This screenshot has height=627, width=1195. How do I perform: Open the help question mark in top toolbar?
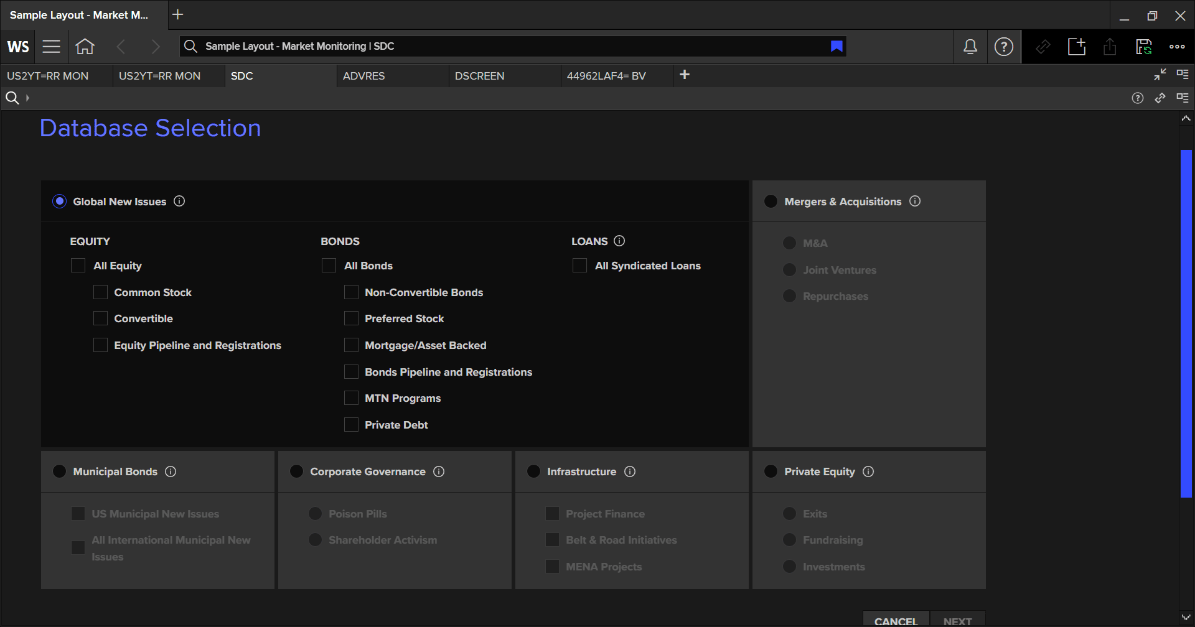(1003, 47)
